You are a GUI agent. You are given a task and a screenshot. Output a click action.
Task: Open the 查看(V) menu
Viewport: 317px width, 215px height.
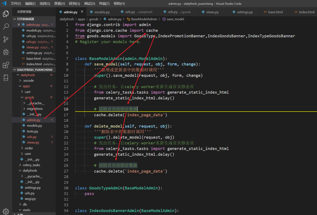point(60,4)
